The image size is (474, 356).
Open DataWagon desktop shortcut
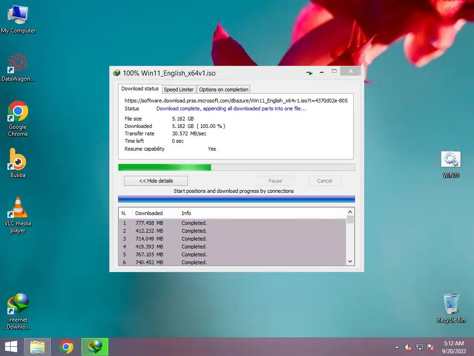tap(18, 67)
